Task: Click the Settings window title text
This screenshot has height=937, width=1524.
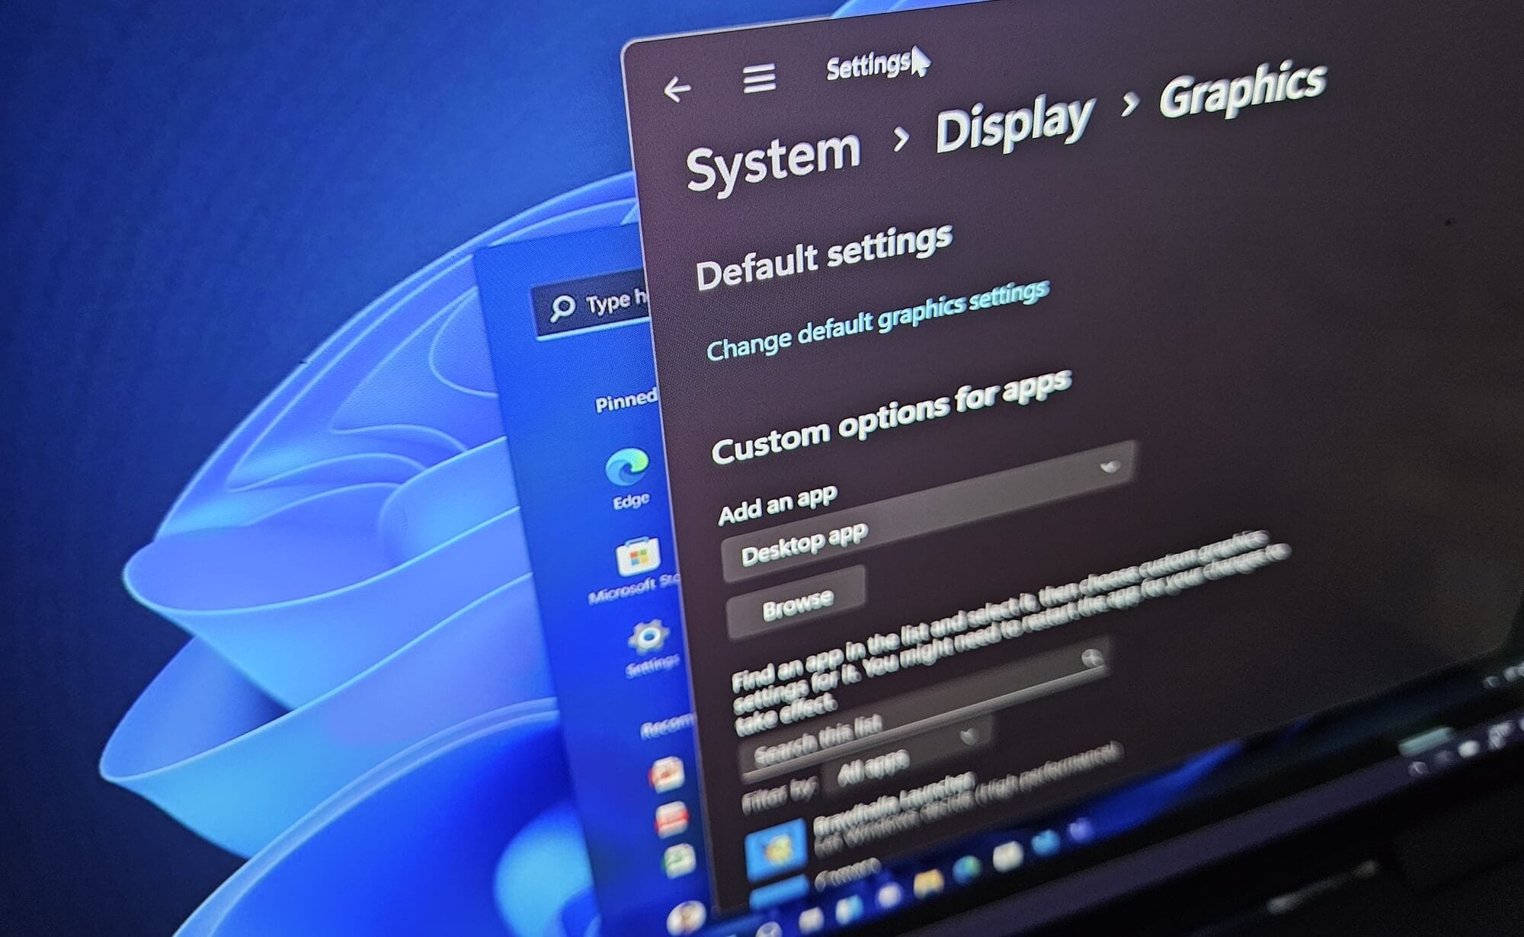Action: [868, 66]
